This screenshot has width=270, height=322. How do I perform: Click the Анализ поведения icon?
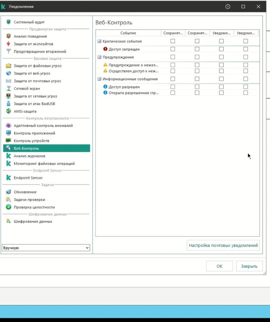[9, 36]
